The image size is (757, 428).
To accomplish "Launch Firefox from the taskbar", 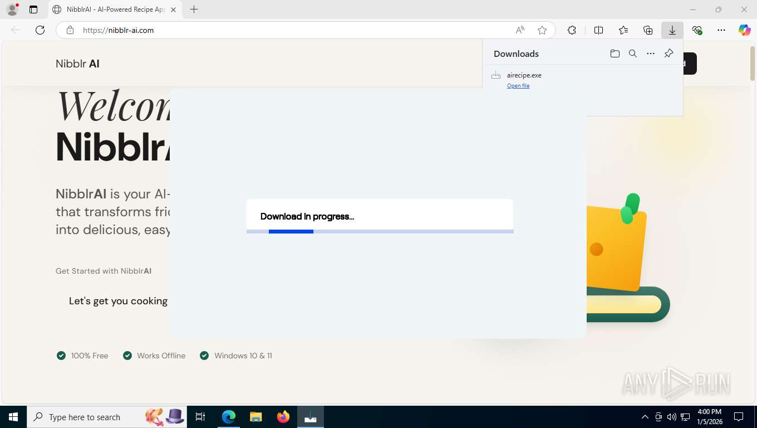I will click(x=283, y=417).
